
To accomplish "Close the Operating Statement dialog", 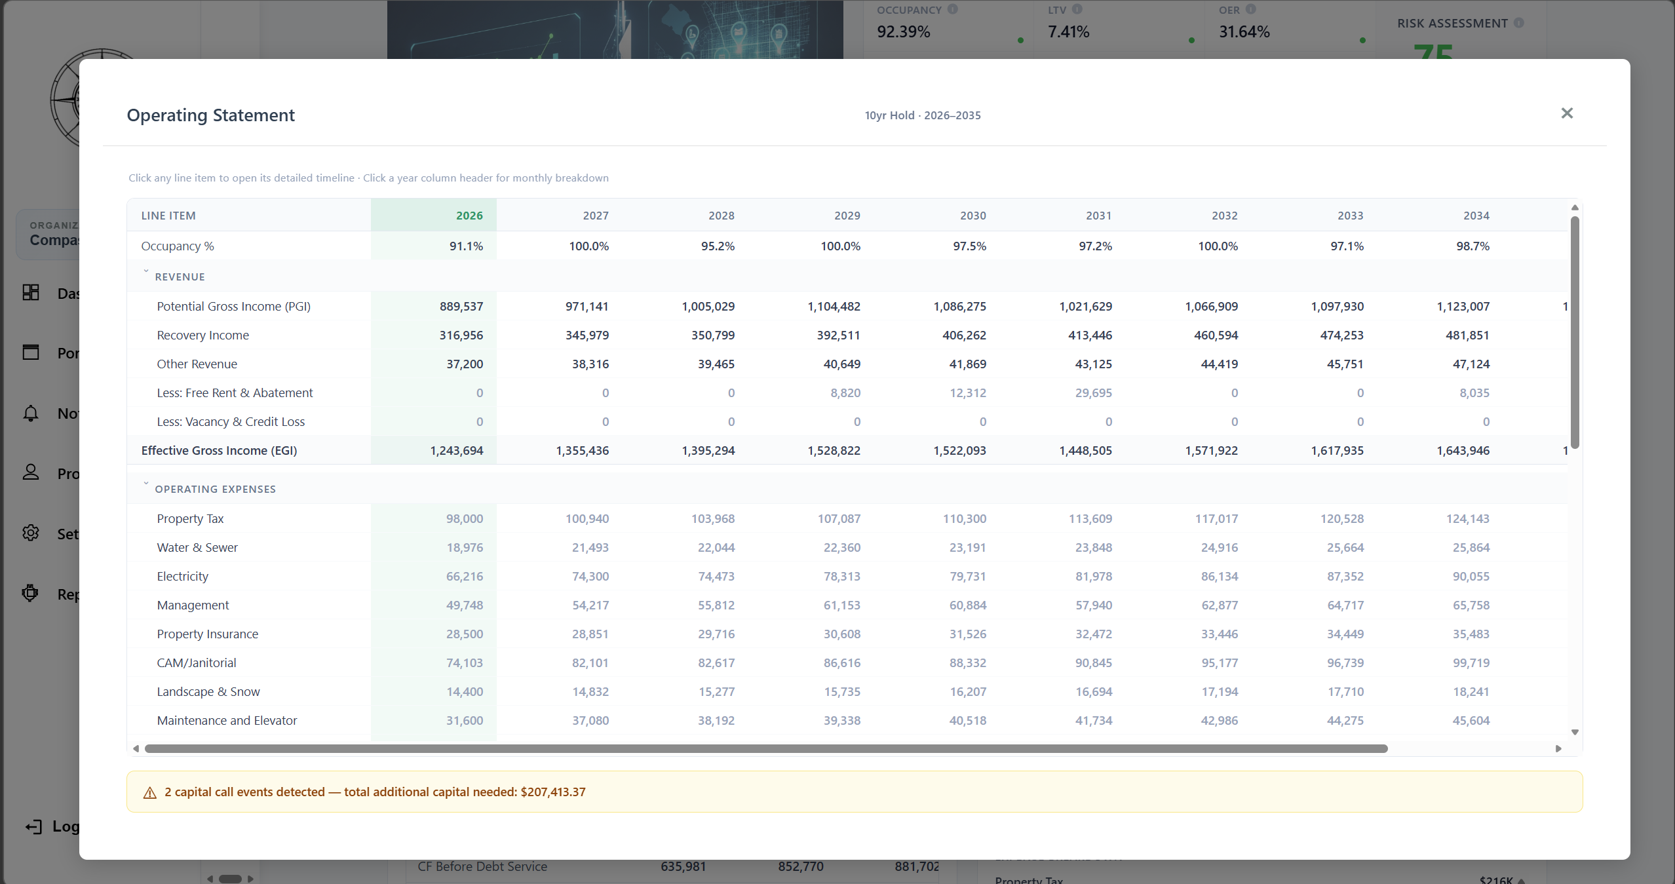I will (x=1567, y=113).
